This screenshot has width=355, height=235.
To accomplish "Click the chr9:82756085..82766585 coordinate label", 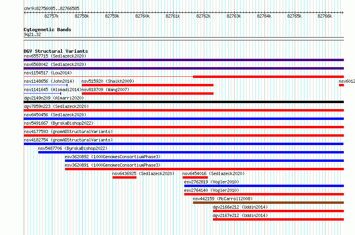I will coord(51,9).
